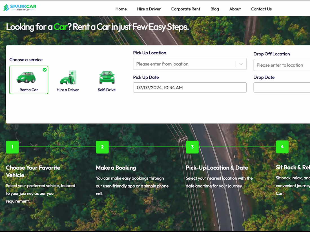Open the Pick Up Location dropdown

pyautogui.click(x=190, y=64)
